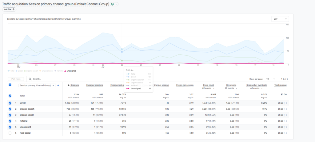Screen dimensions: 315x142
Task: Click the Add filter button
Action: click(9, 10)
